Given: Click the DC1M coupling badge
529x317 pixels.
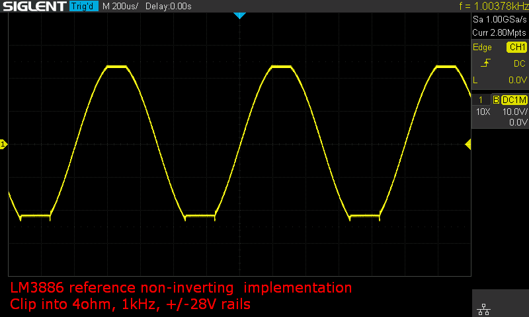Looking at the screenshot, I should [x=514, y=100].
